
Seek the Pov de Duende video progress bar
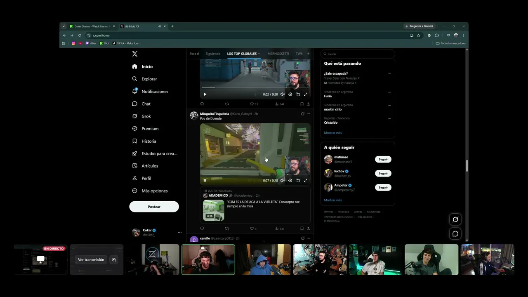(x=255, y=174)
